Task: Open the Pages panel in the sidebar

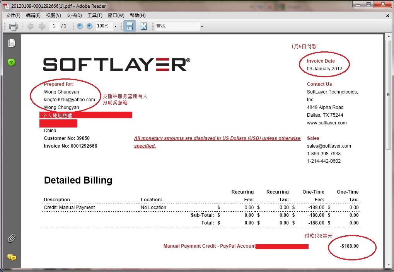Action: 12,43
